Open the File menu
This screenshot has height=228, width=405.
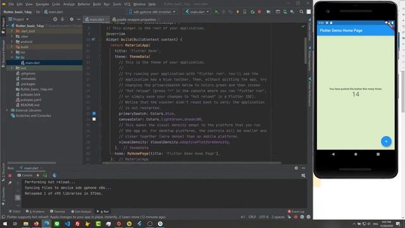11,4
